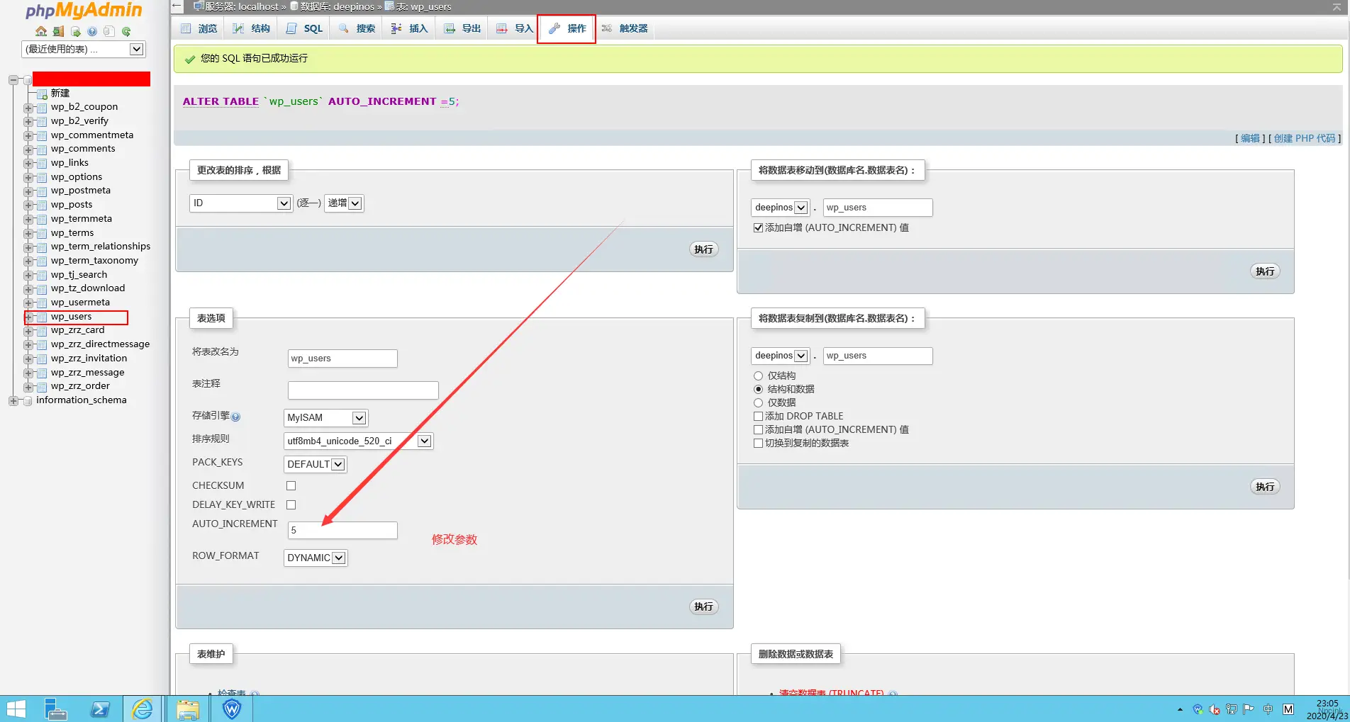Enable the CHECKSUM checkbox
This screenshot has width=1350, height=722.
click(291, 485)
